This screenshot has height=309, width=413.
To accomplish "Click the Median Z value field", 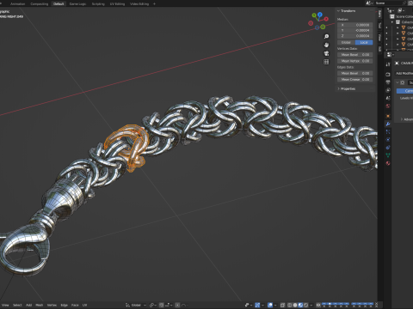I will [x=355, y=36].
